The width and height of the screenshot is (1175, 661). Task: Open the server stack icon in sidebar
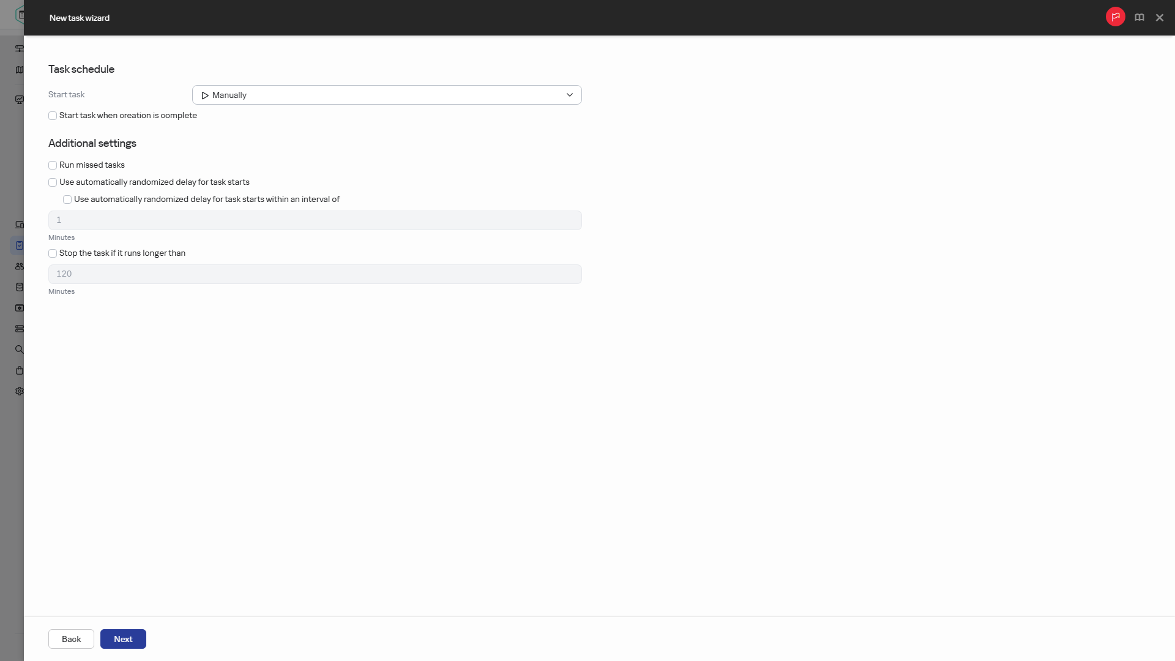point(20,329)
